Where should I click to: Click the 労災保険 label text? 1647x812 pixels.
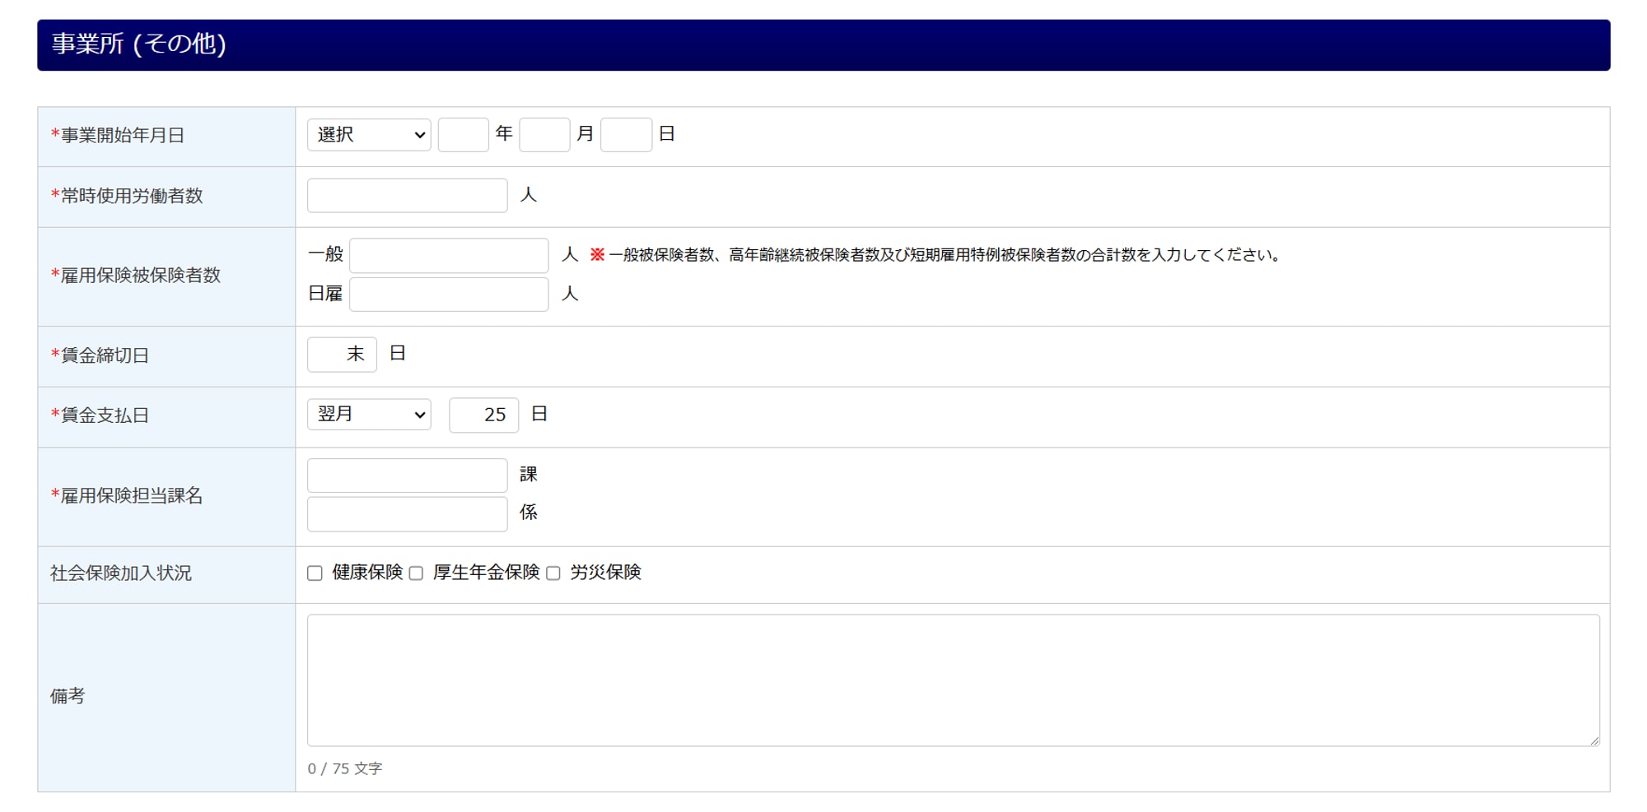[605, 573]
